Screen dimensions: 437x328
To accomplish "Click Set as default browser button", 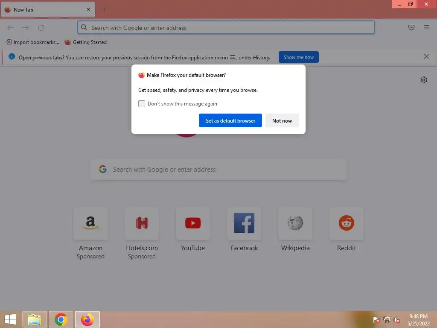I will [x=230, y=120].
